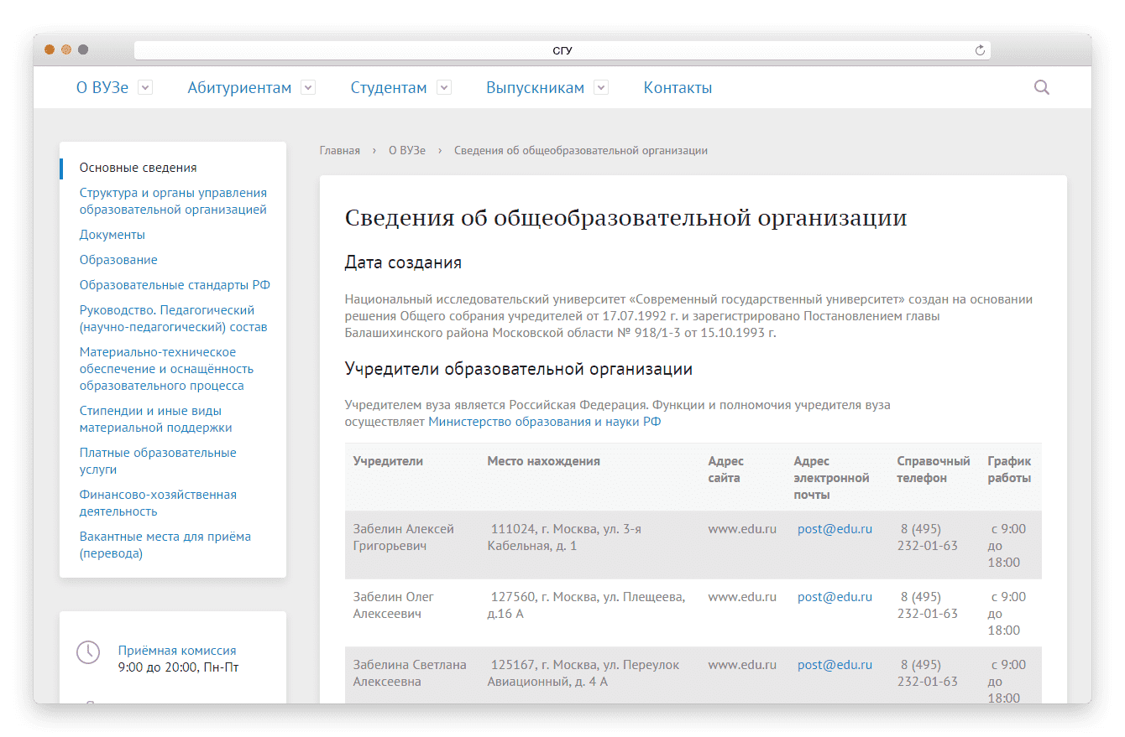Open the Документы sidebar link
Image resolution: width=1125 pixels, height=737 pixels.
pos(112,235)
